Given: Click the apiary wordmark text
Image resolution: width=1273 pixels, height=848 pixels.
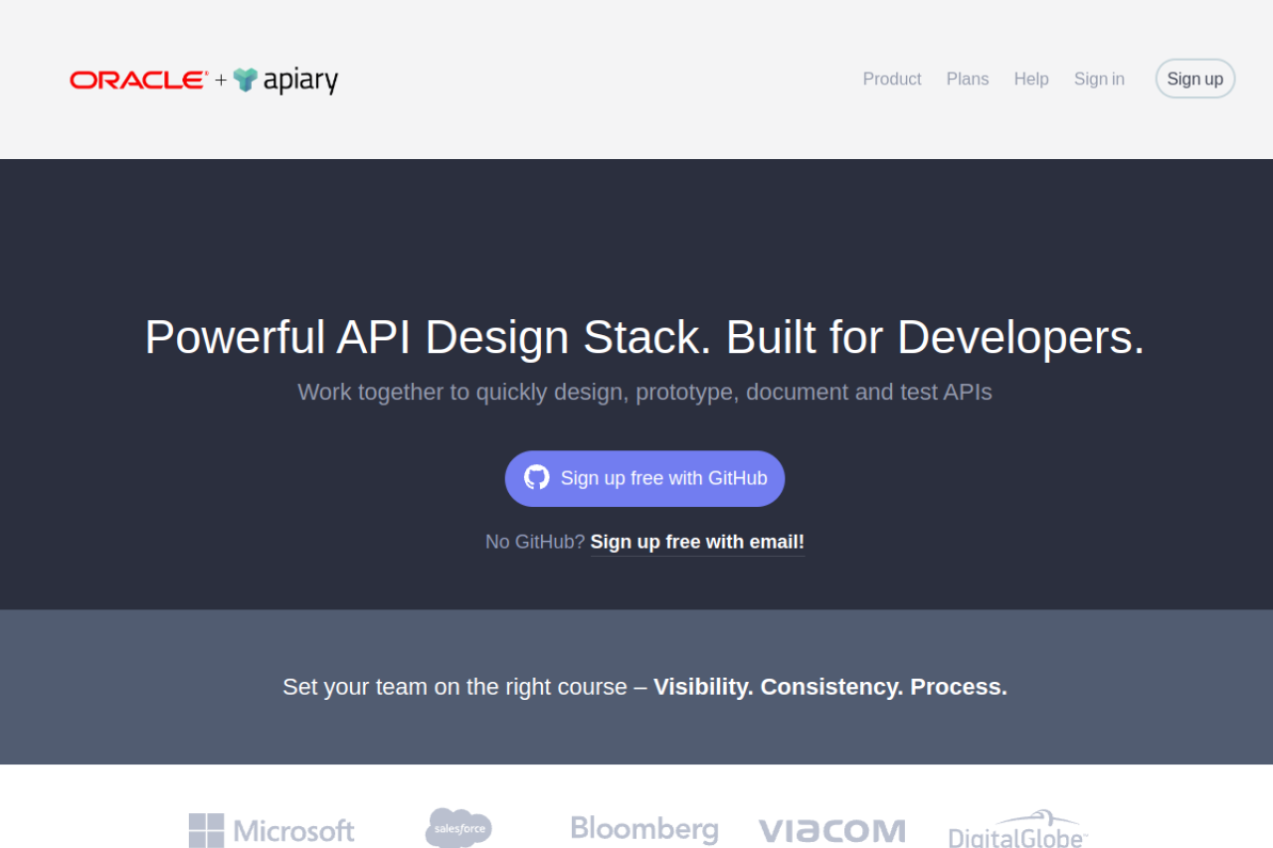Looking at the screenshot, I should coord(300,81).
